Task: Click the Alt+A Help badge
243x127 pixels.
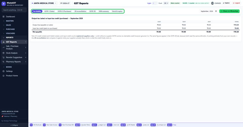Action: 170,125
